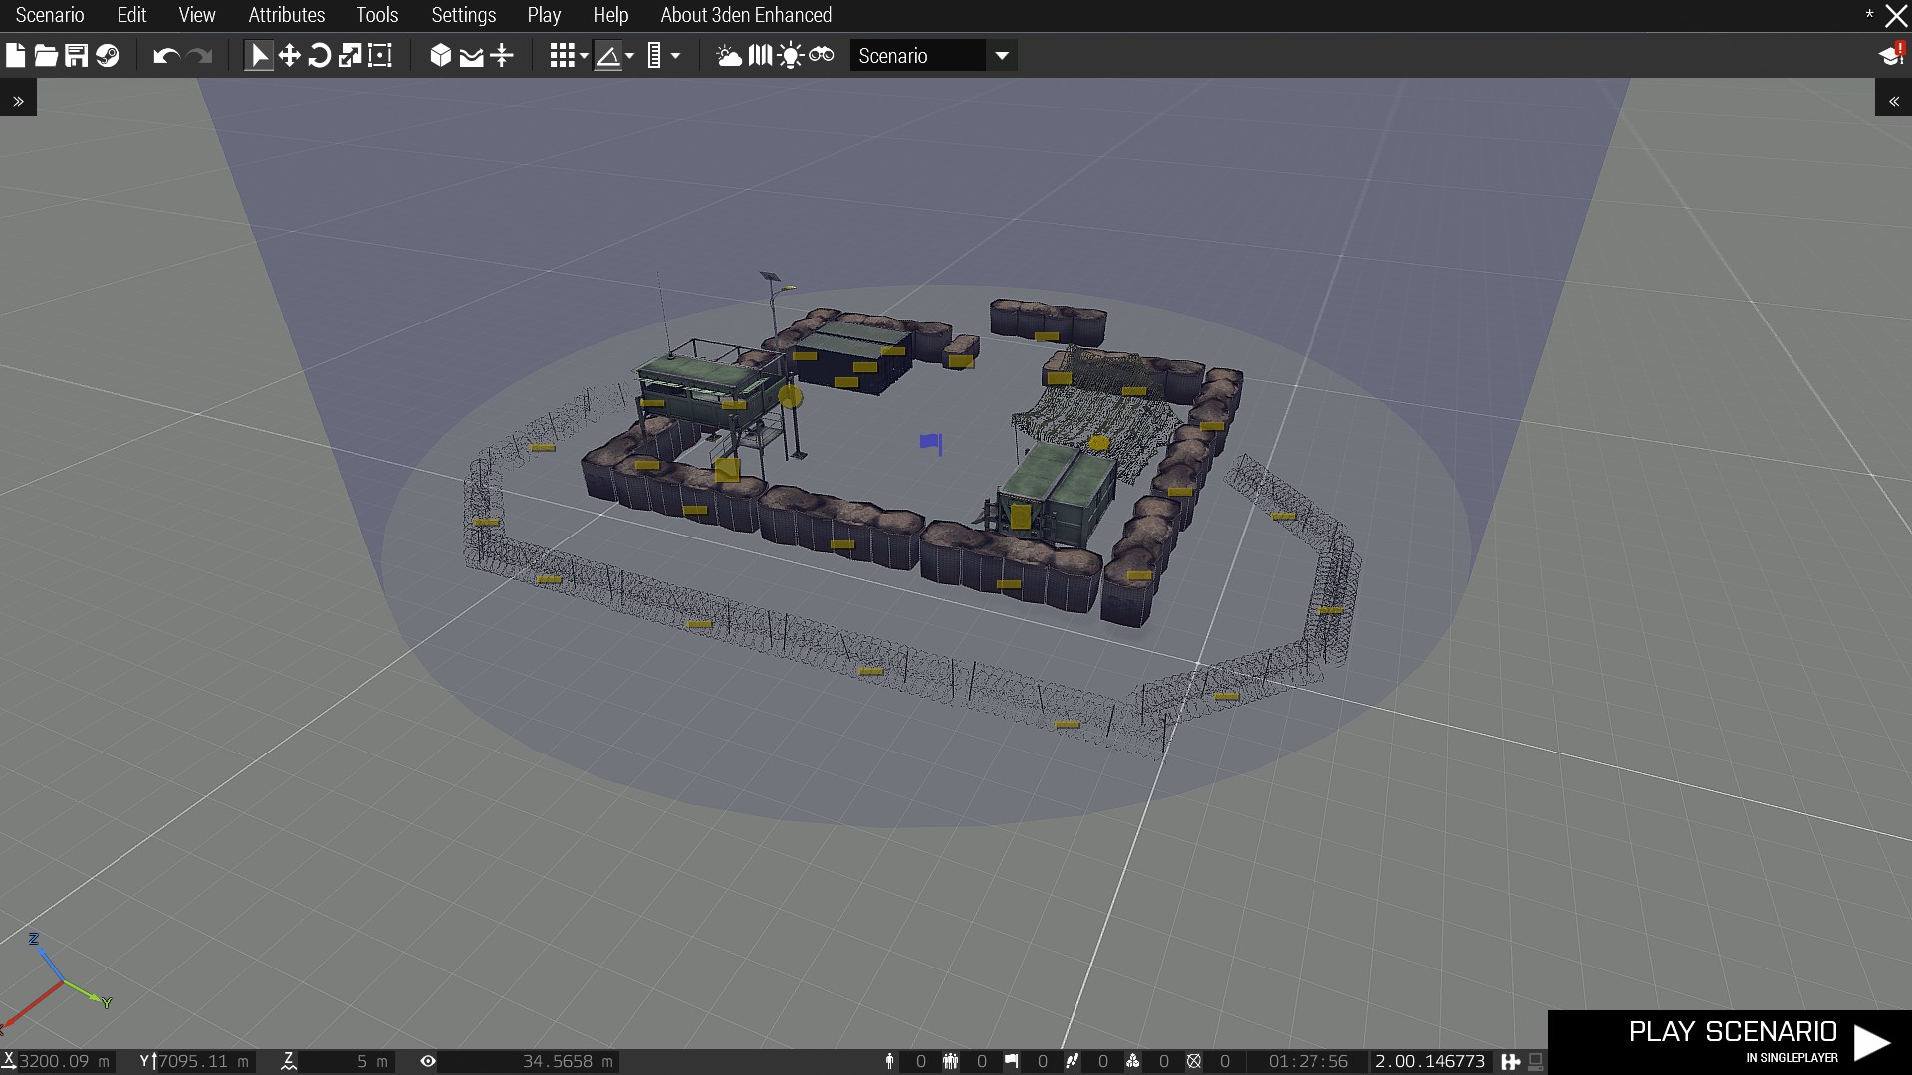Click the camera distance eye icon

428,1062
